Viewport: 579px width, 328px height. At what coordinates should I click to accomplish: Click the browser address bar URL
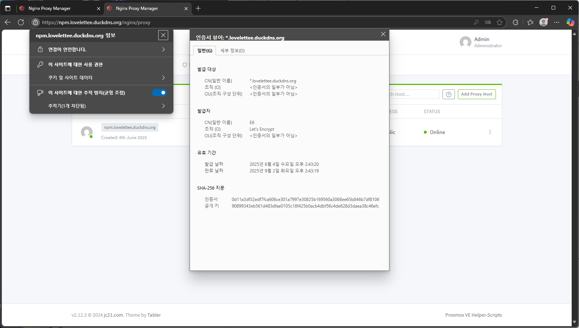click(96, 22)
